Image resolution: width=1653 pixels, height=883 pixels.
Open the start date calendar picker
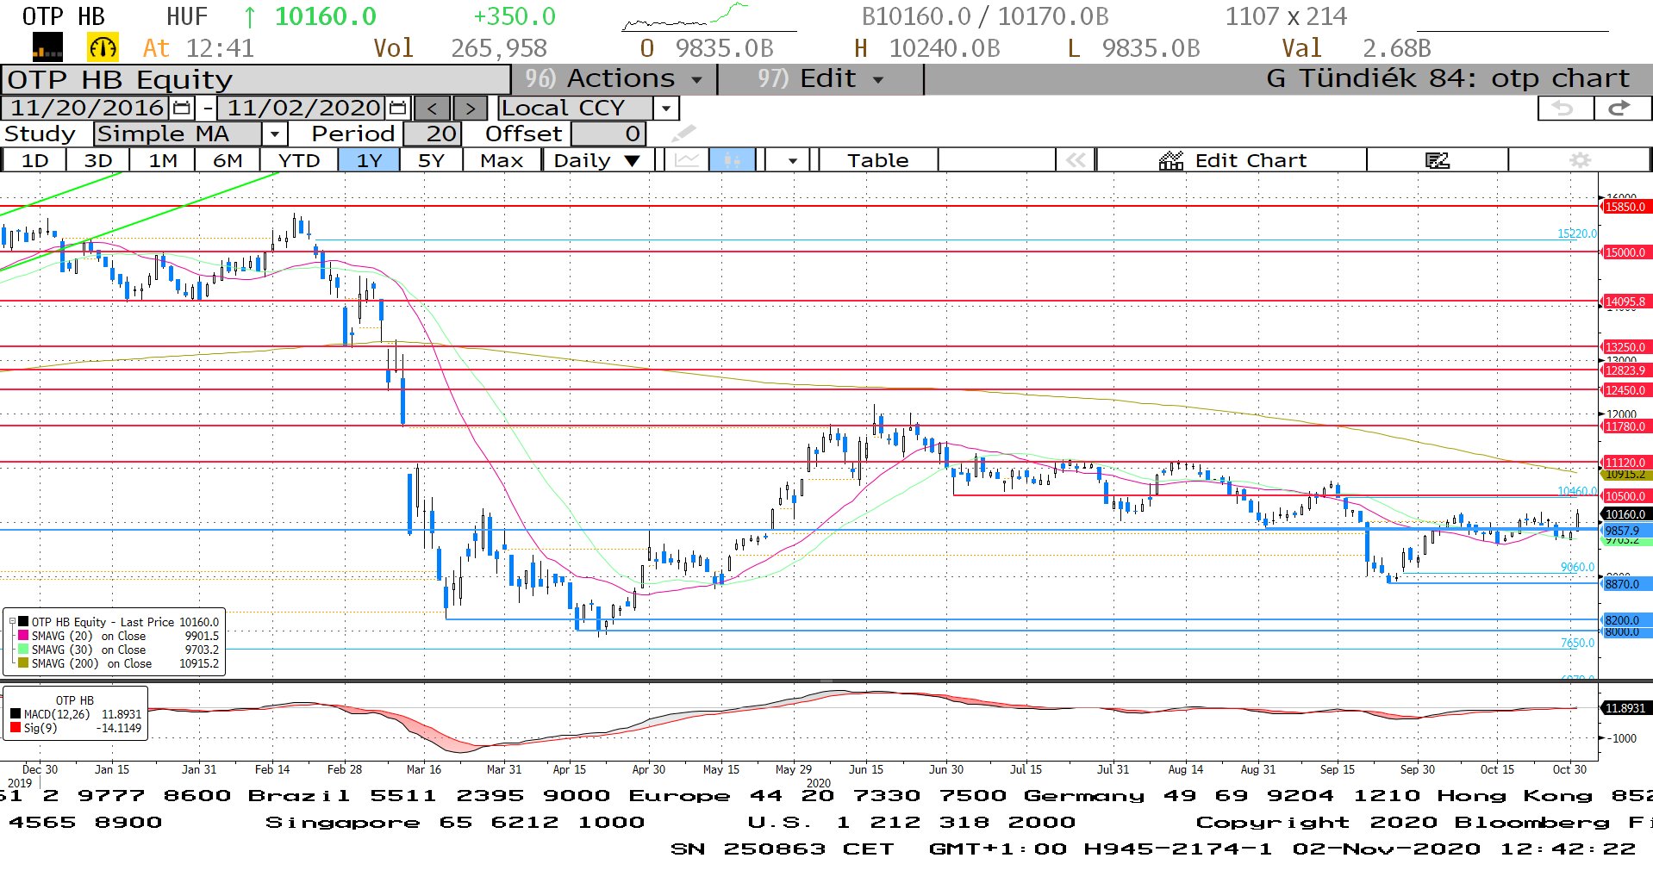pyautogui.click(x=182, y=108)
